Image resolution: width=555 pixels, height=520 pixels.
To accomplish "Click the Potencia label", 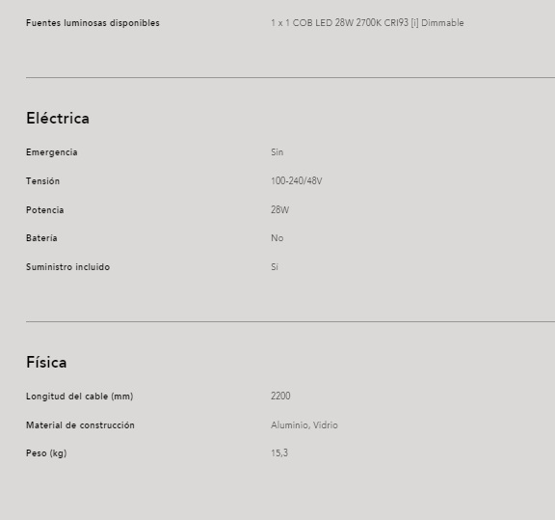I will 45,210.
